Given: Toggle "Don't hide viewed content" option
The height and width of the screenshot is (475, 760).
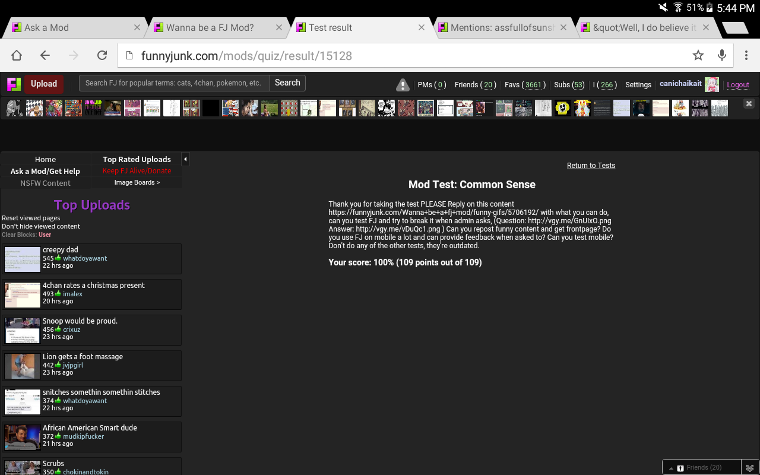Looking at the screenshot, I should (41, 226).
